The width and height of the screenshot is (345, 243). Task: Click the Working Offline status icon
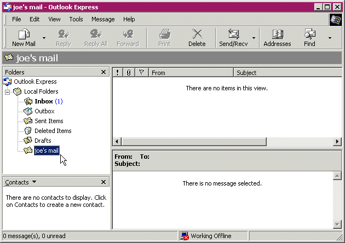(185, 236)
